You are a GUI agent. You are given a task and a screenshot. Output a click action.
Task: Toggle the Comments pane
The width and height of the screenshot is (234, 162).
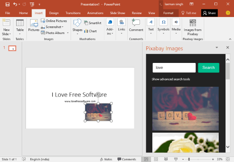click(127, 159)
